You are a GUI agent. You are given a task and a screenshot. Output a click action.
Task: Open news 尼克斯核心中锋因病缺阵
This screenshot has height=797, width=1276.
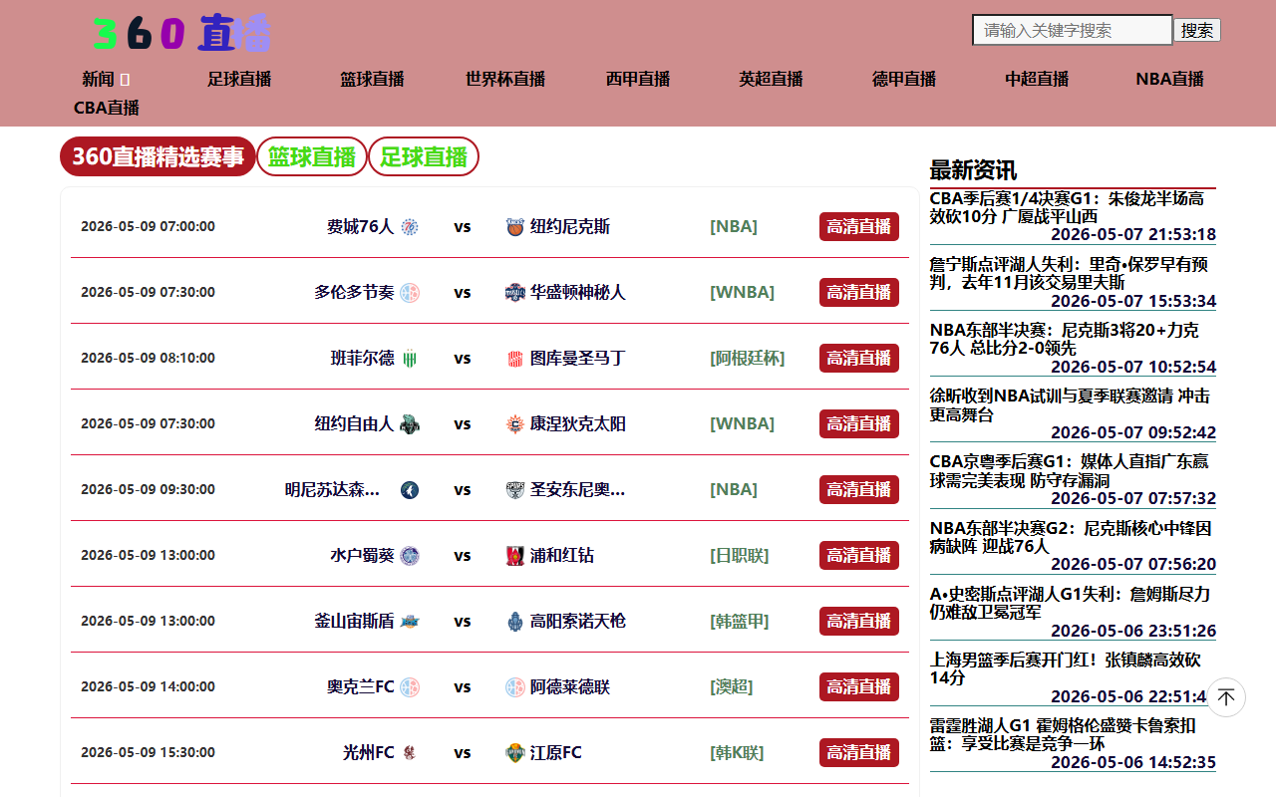point(1071,537)
